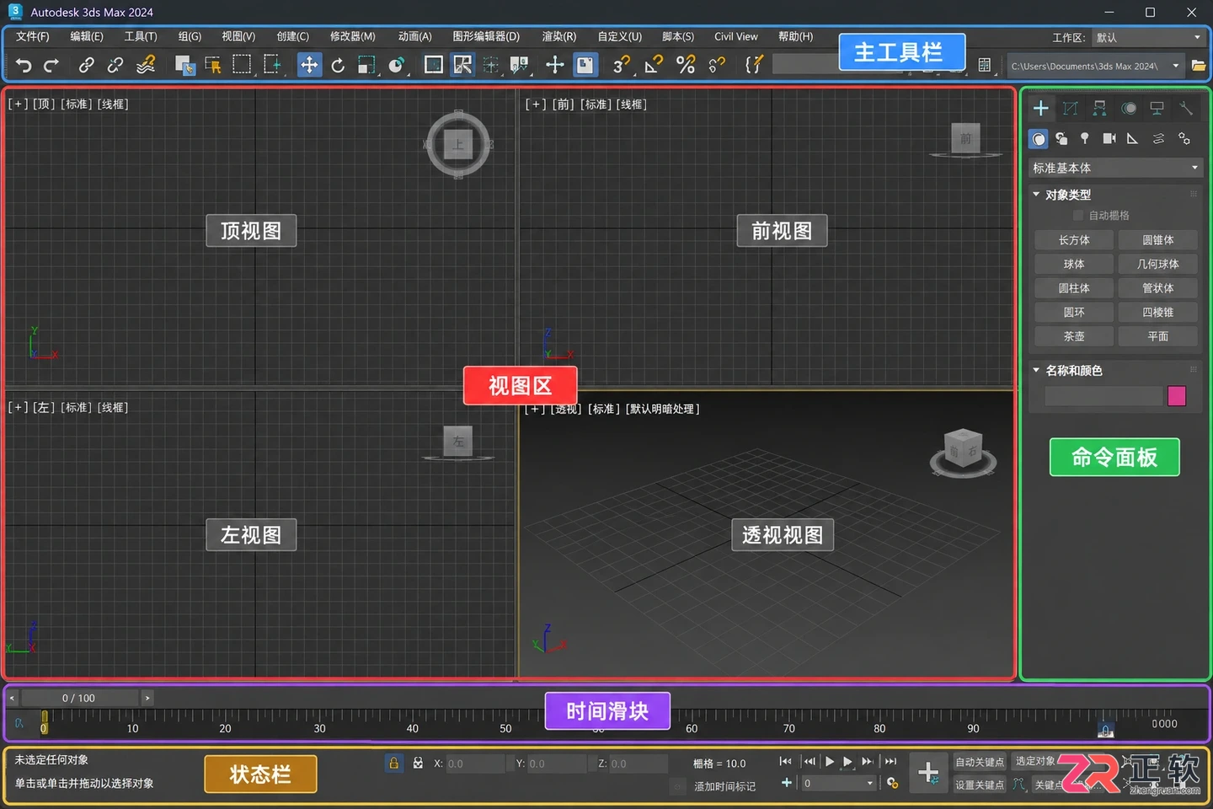1213x809 pixels.
Task: Click the 圆柱体 button
Action: (x=1074, y=288)
